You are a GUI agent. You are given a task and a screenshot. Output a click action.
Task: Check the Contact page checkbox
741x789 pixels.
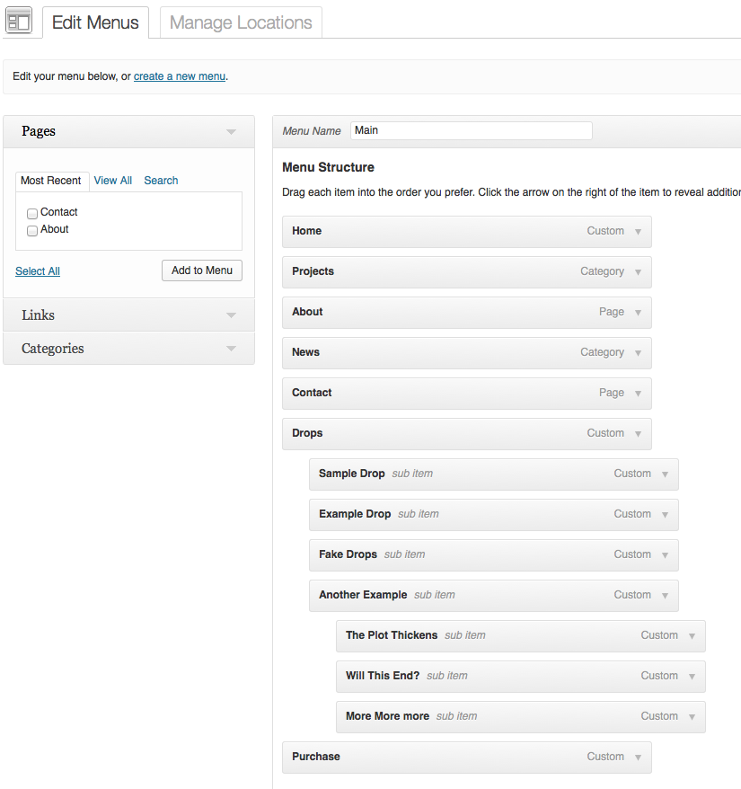pos(32,213)
